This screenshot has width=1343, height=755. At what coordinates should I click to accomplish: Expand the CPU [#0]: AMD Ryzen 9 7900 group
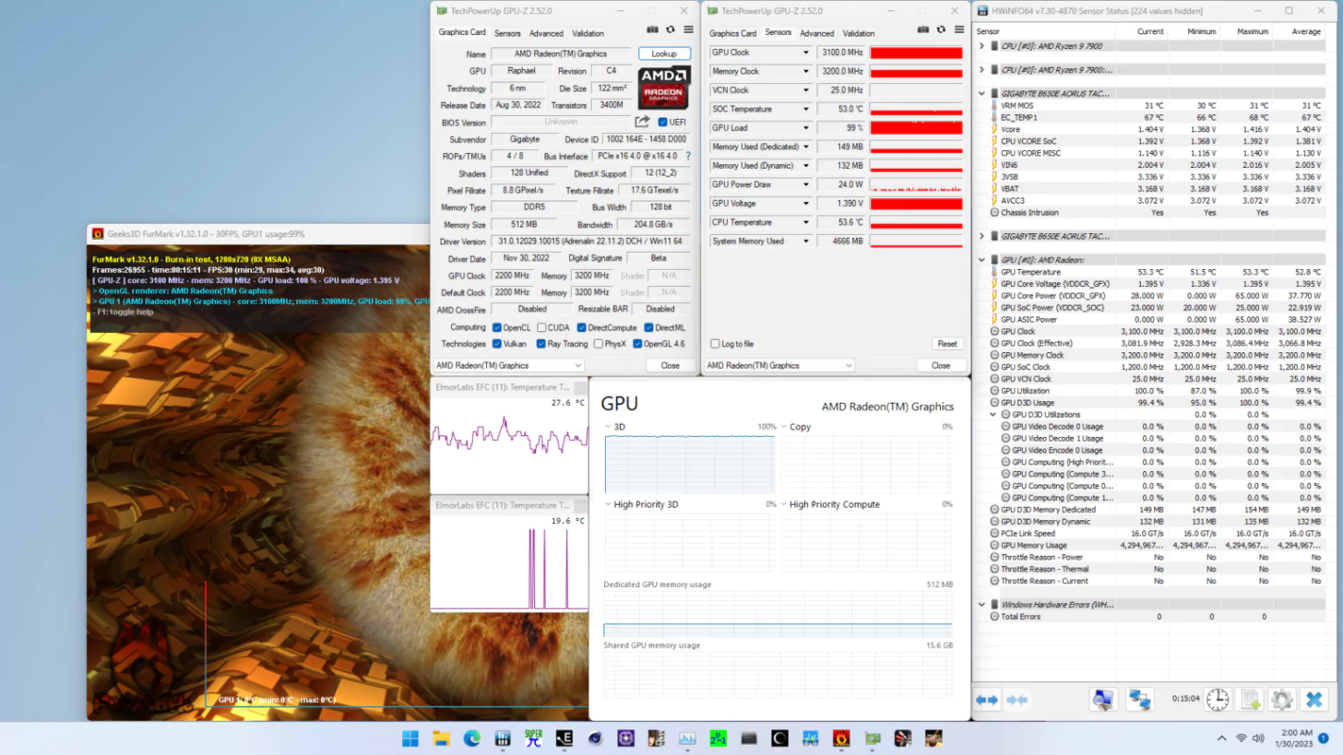click(981, 46)
